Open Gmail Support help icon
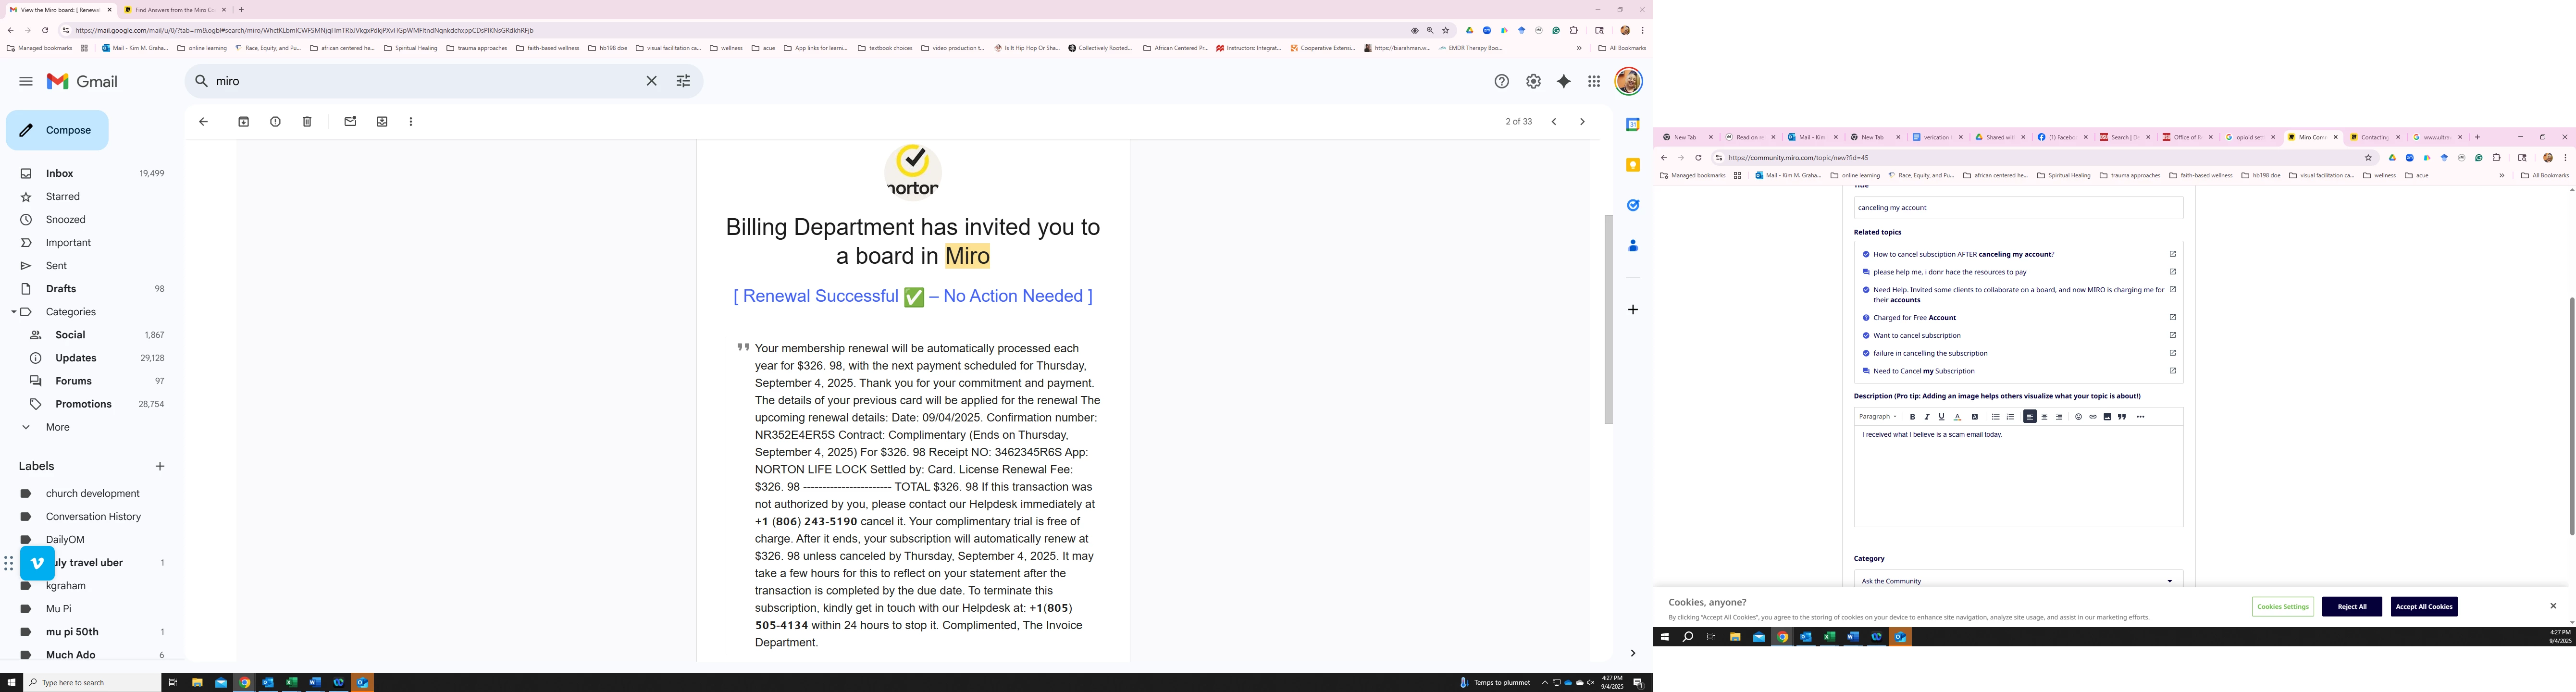This screenshot has width=2576, height=692. 1501,82
